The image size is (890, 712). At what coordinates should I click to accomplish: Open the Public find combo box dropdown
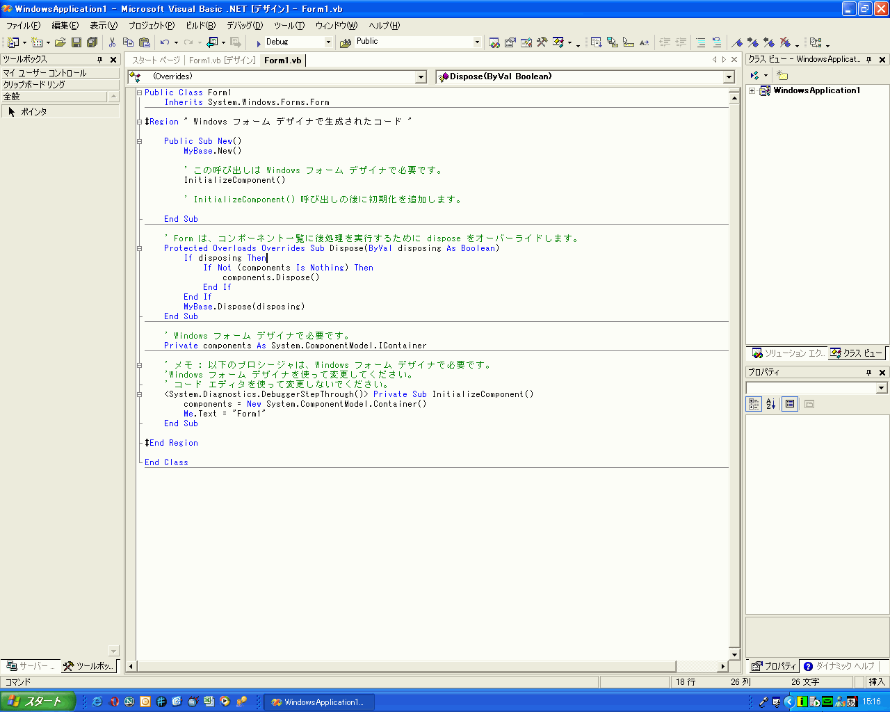point(477,42)
